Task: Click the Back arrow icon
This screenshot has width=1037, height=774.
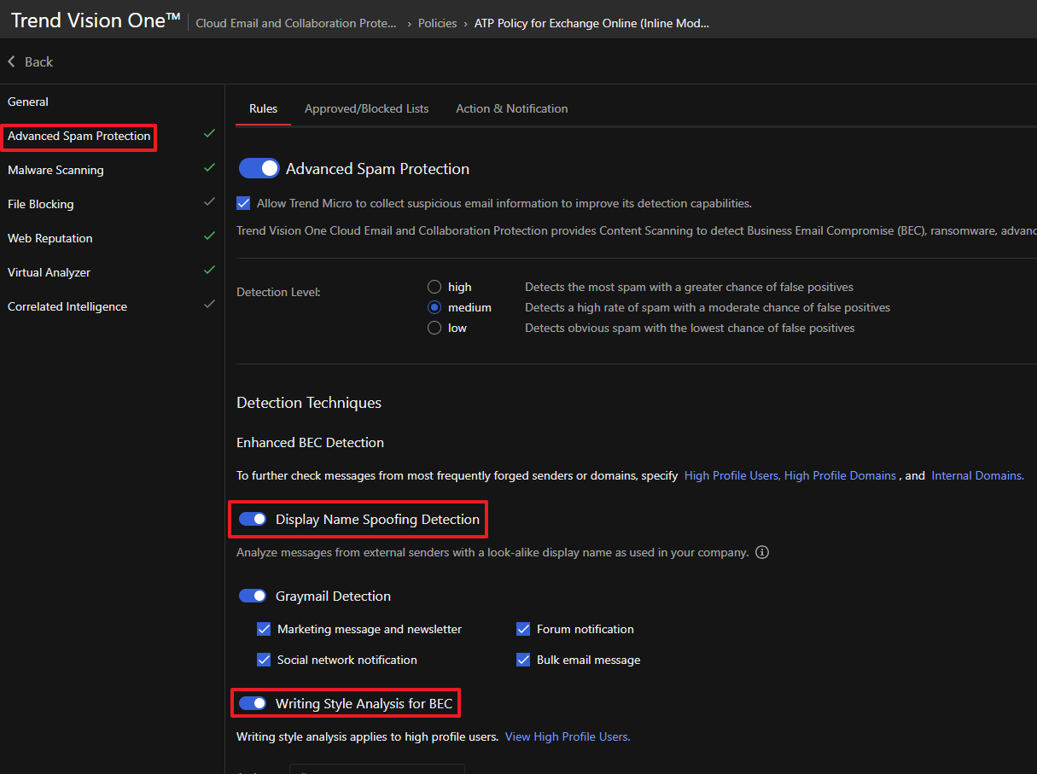Action: [12, 61]
